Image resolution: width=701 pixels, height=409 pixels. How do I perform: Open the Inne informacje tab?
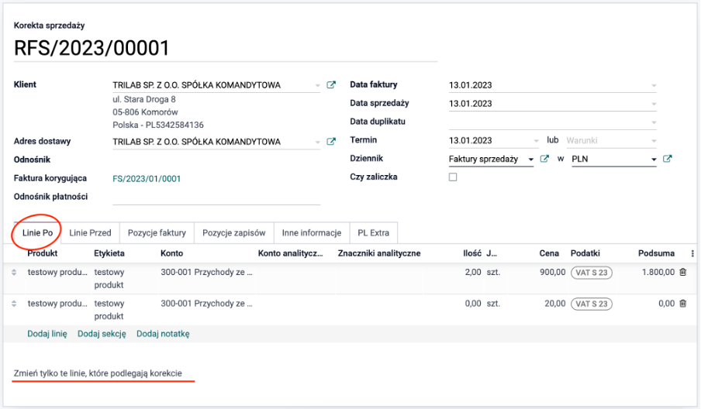pyautogui.click(x=311, y=232)
